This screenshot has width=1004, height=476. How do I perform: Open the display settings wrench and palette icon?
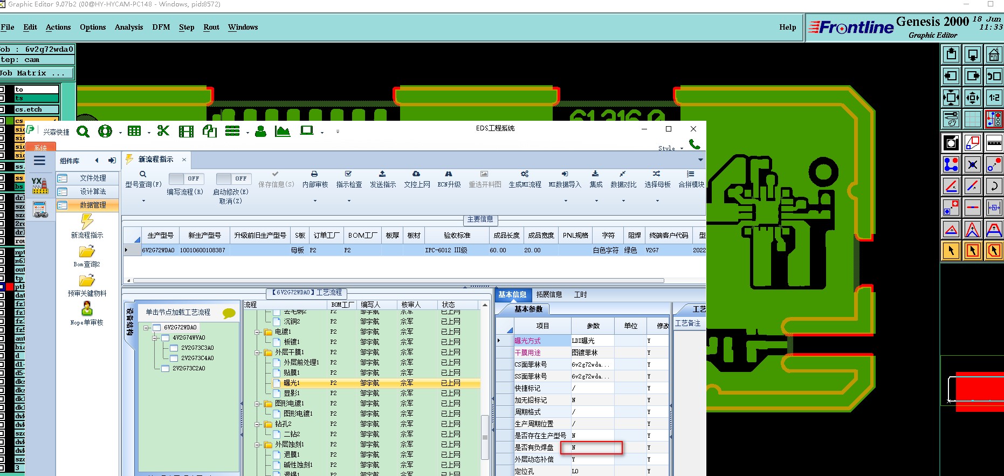click(x=951, y=119)
